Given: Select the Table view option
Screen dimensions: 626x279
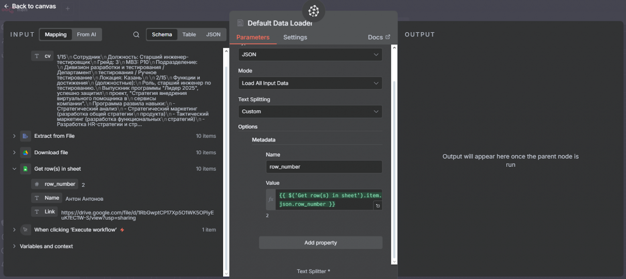Looking at the screenshot, I should point(189,34).
